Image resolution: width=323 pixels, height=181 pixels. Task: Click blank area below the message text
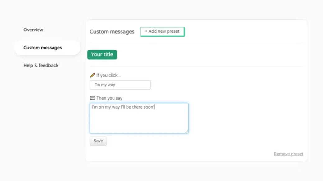click(139, 122)
